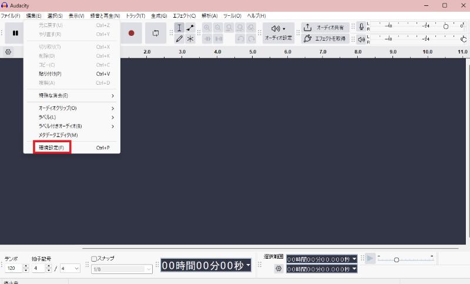Click Trim audio outside selection icon

[x=207, y=39]
